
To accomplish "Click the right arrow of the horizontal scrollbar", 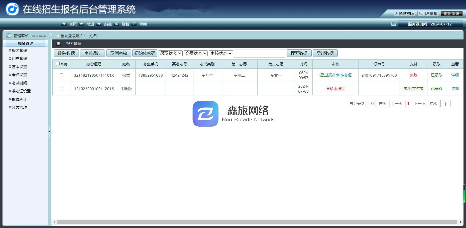I will pyautogui.click(x=460, y=222).
